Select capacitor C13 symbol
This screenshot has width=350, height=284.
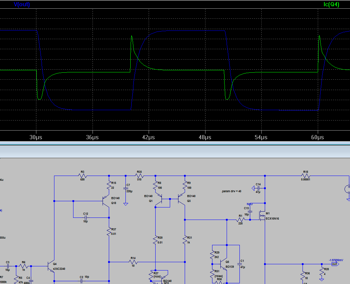coord(250,211)
